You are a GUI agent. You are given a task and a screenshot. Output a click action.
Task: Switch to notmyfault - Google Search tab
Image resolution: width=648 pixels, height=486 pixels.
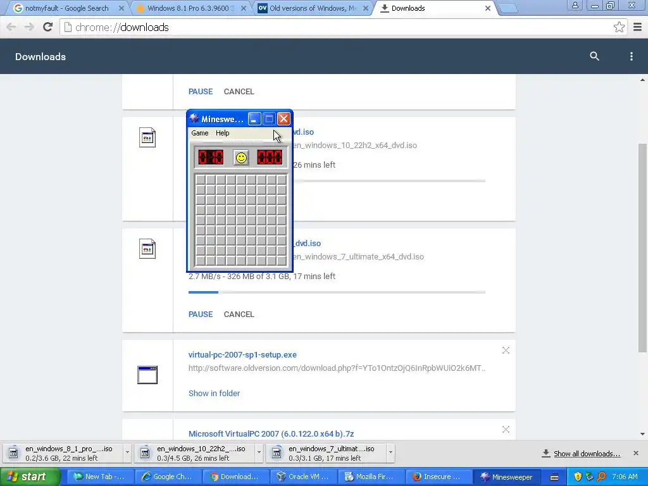click(x=66, y=8)
